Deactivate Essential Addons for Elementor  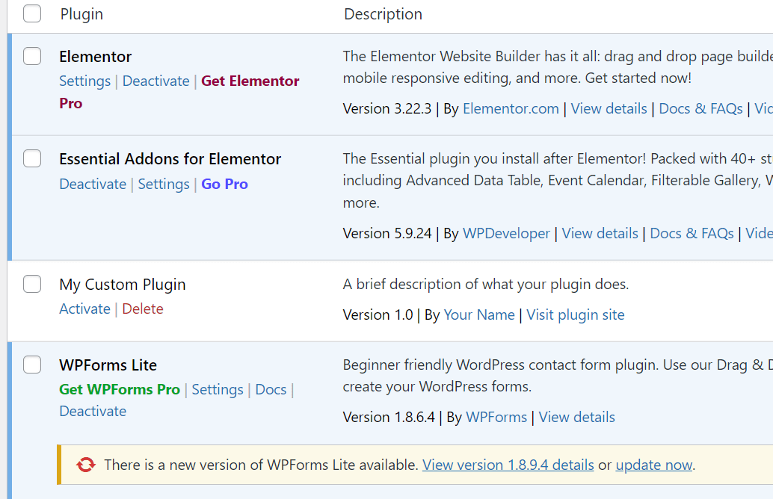point(93,184)
